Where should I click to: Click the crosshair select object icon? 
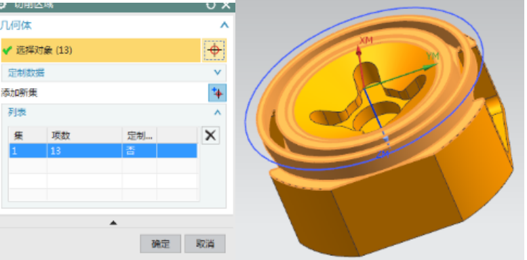[x=214, y=50]
